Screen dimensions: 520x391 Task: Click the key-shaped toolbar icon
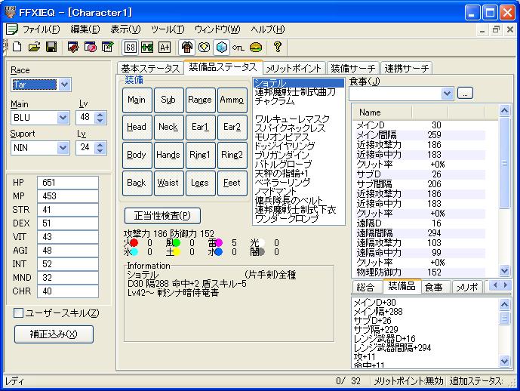(x=238, y=48)
